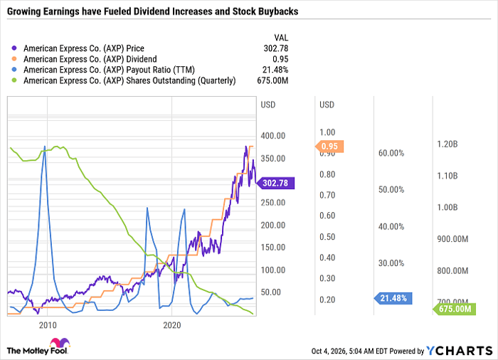Click The Motley Fool wordmark
The width and height of the screenshot is (498, 360).
37,351
